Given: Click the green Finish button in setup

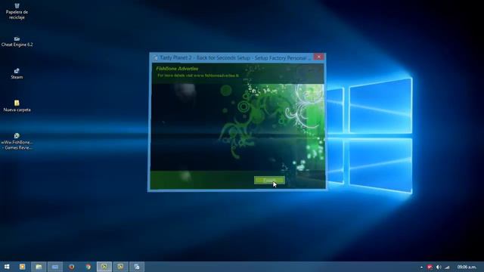Looking at the screenshot, I should click(269, 180).
